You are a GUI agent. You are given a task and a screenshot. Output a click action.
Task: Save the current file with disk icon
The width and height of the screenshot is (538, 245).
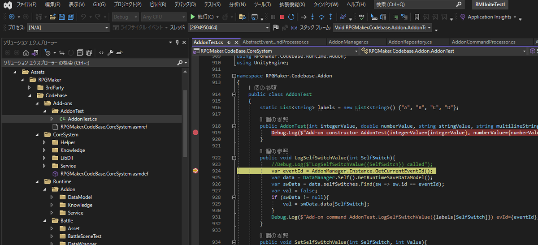point(61,17)
